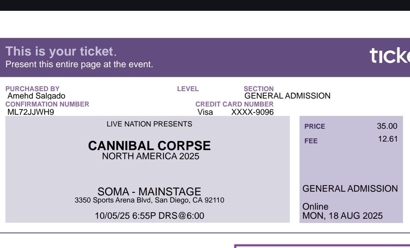Image resolution: width=410 pixels, height=248 pixels.
Task: Click the ticket price value 35.00
Action: point(387,126)
